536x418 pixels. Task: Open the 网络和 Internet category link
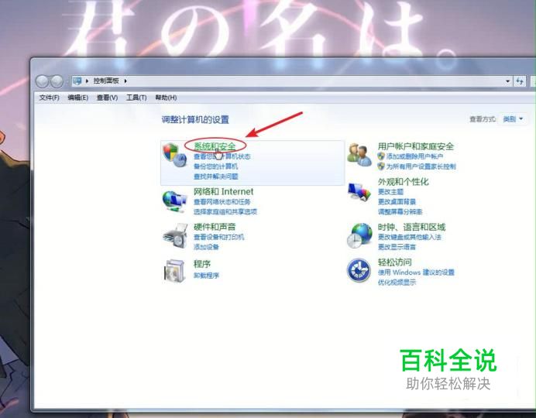(224, 192)
